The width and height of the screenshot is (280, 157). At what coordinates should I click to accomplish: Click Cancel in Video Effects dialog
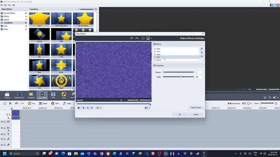(x=196, y=114)
